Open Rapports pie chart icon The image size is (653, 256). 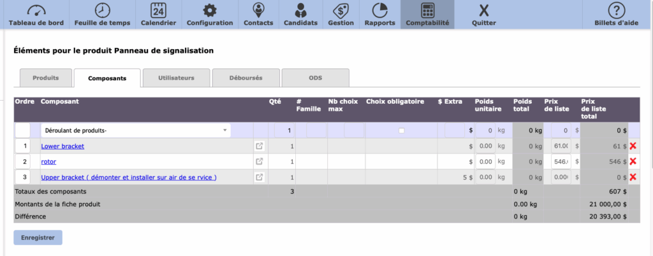tap(380, 11)
